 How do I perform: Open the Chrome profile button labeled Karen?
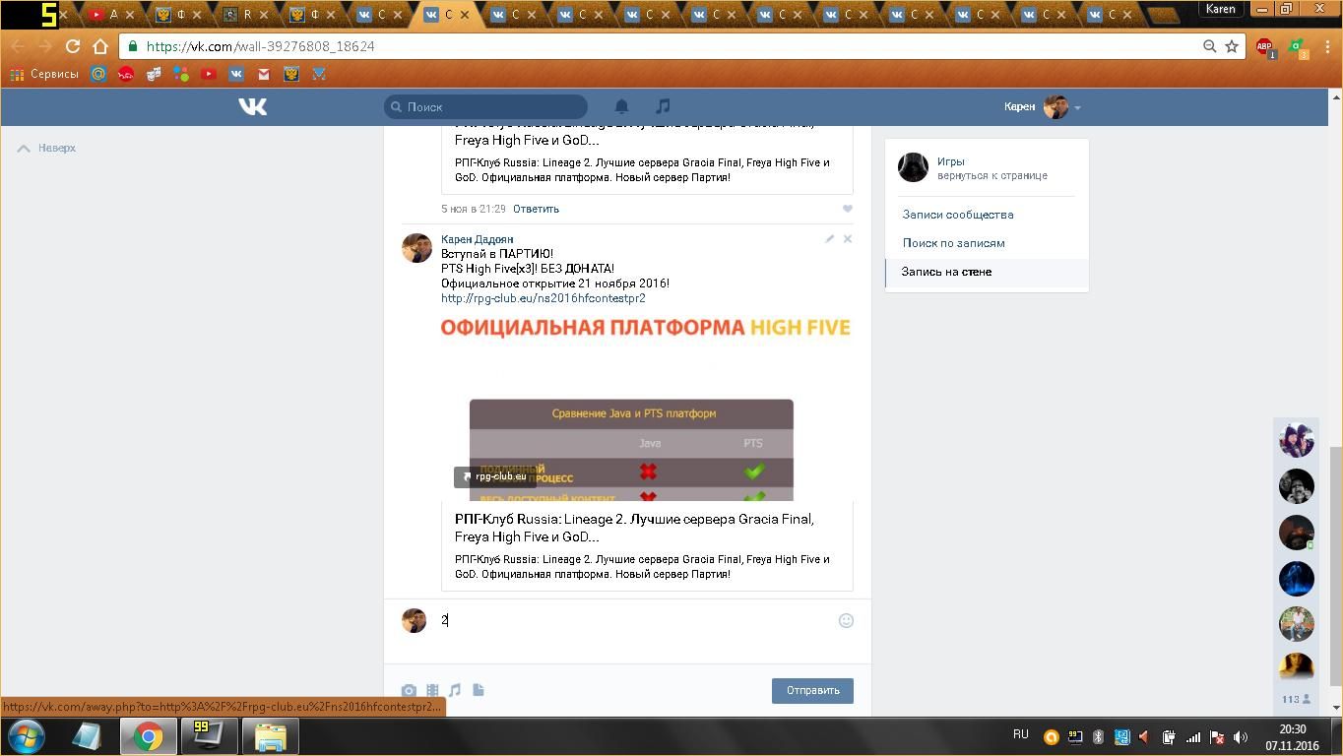pos(1221,9)
